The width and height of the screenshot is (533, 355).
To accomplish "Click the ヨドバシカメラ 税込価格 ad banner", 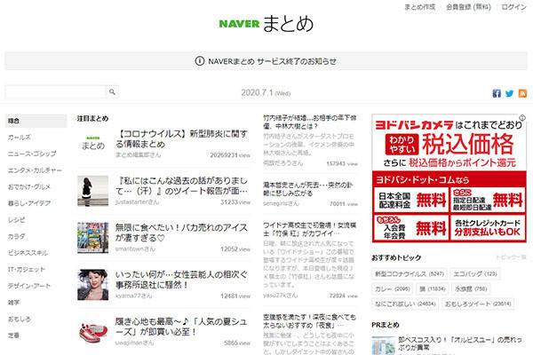I will pos(449,178).
